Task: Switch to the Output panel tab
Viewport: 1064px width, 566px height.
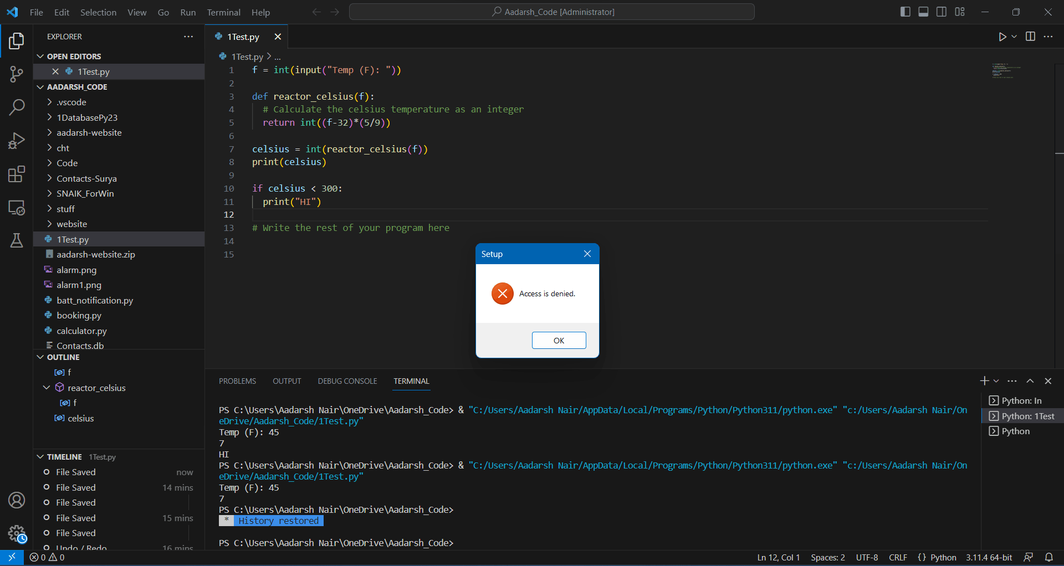Action: [287, 381]
